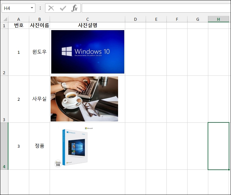Click the Enter checkmark formula bar icon

tap(63, 8)
